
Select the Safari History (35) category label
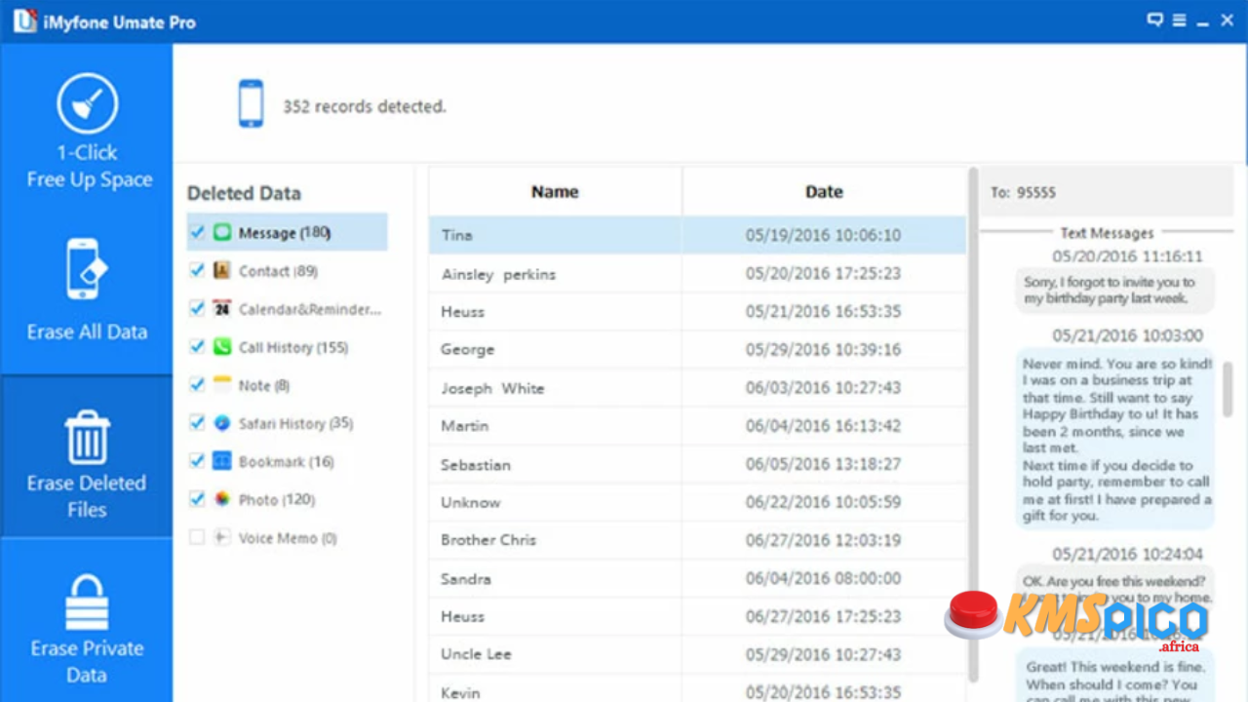(295, 423)
